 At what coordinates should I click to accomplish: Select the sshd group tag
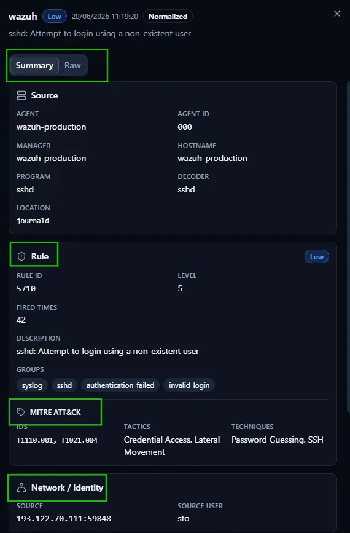click(64, 385)
